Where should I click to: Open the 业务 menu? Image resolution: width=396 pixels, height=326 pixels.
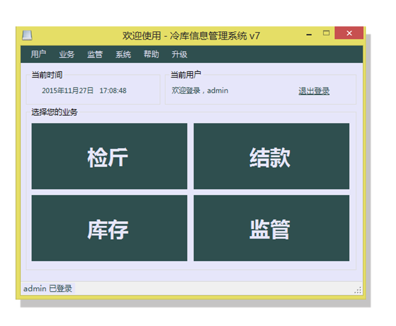pyautogui.click(x=66, y=55)
